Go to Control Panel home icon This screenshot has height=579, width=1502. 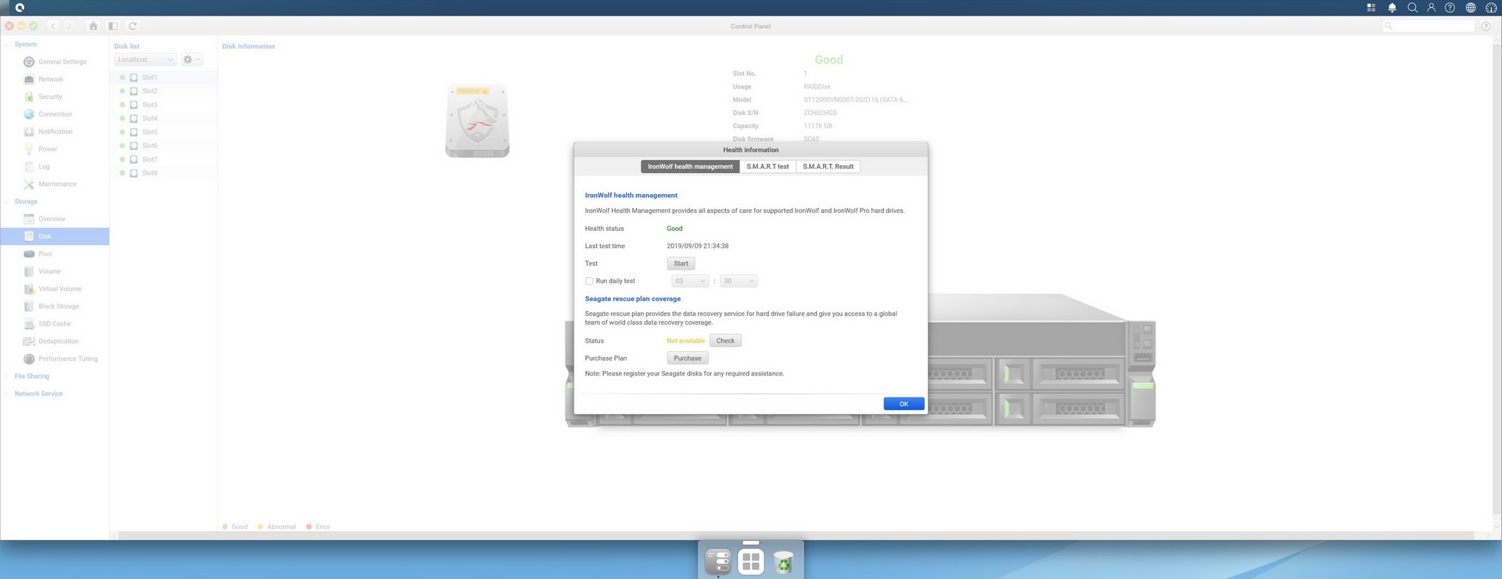click(x=93, y=26)
